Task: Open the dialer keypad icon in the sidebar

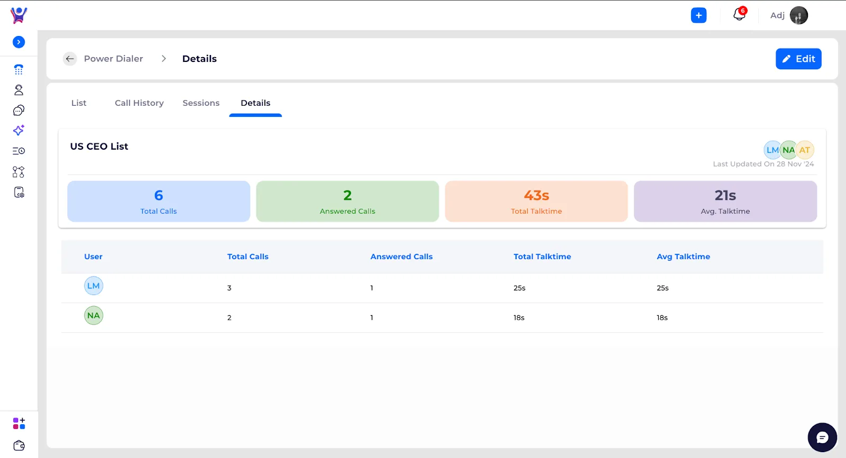Action: coord(19,69)
